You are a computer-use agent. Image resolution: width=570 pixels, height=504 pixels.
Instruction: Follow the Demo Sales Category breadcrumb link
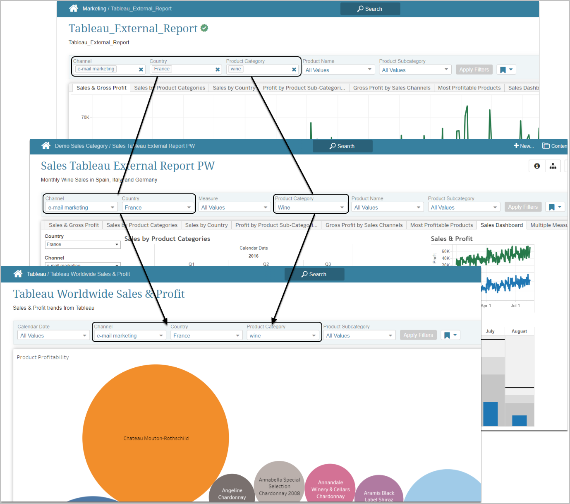(x=81, y=146)
